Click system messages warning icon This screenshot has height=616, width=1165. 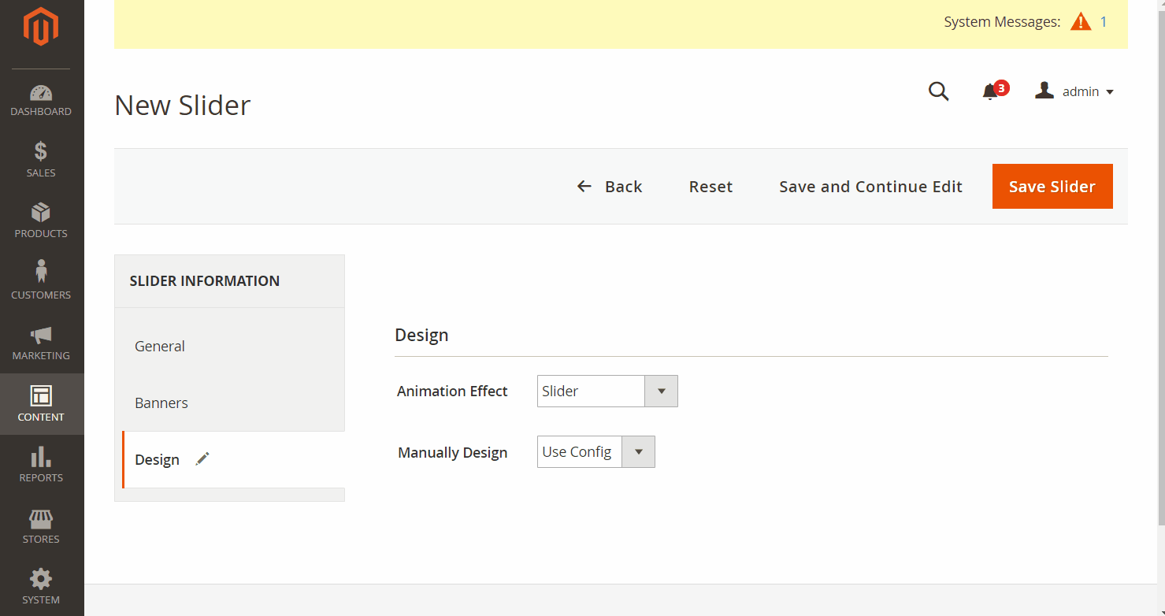1081,22
